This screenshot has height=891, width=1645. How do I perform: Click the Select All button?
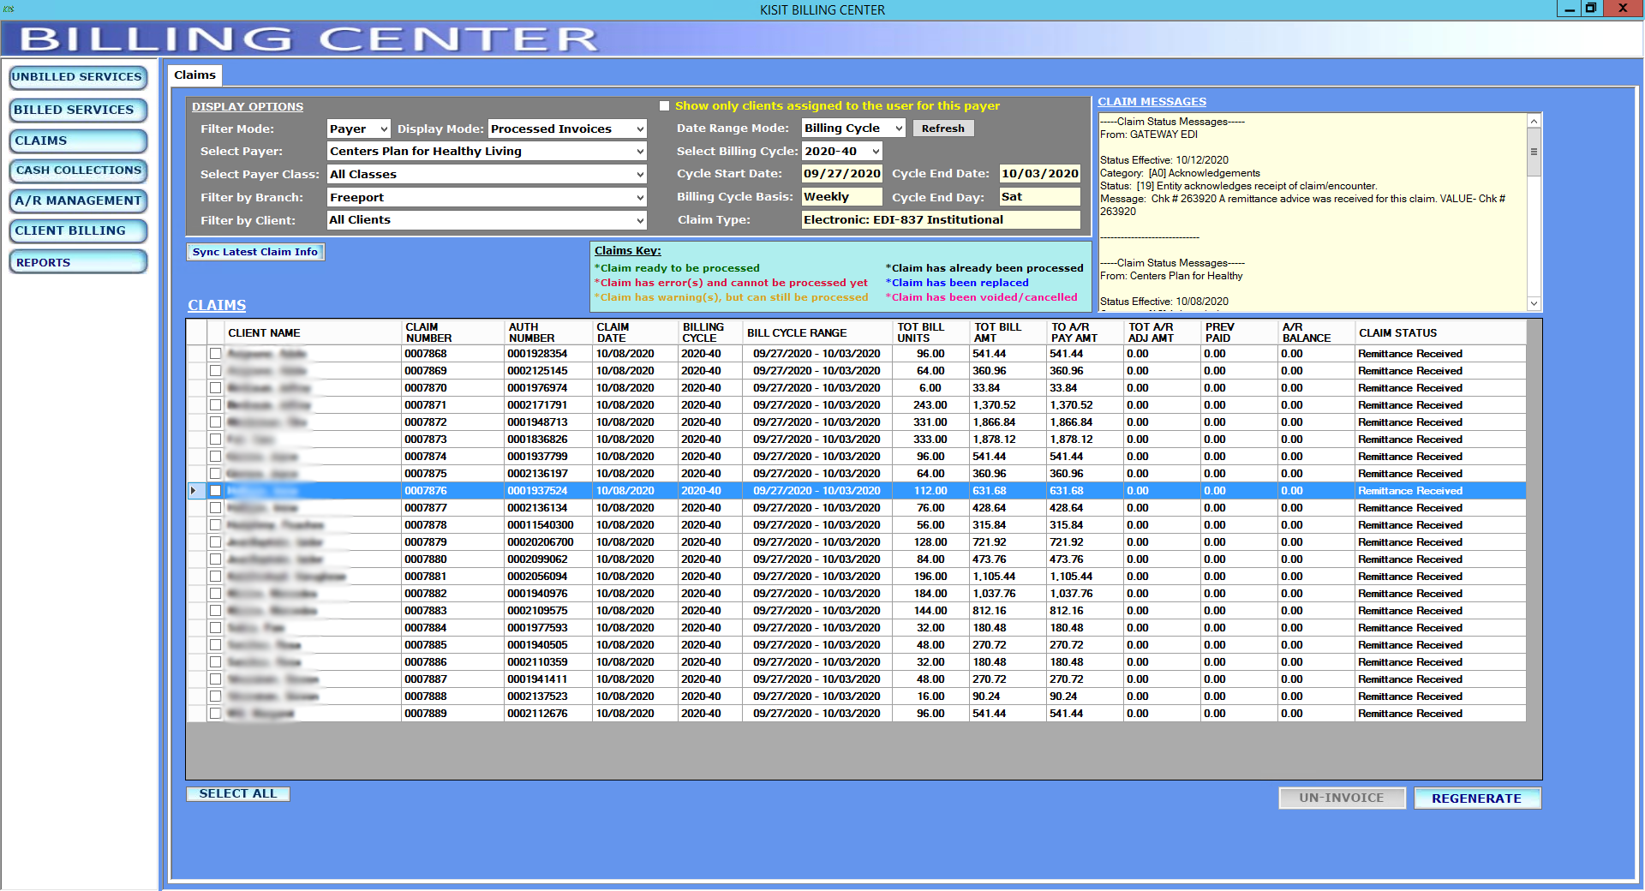coord(238,794)
